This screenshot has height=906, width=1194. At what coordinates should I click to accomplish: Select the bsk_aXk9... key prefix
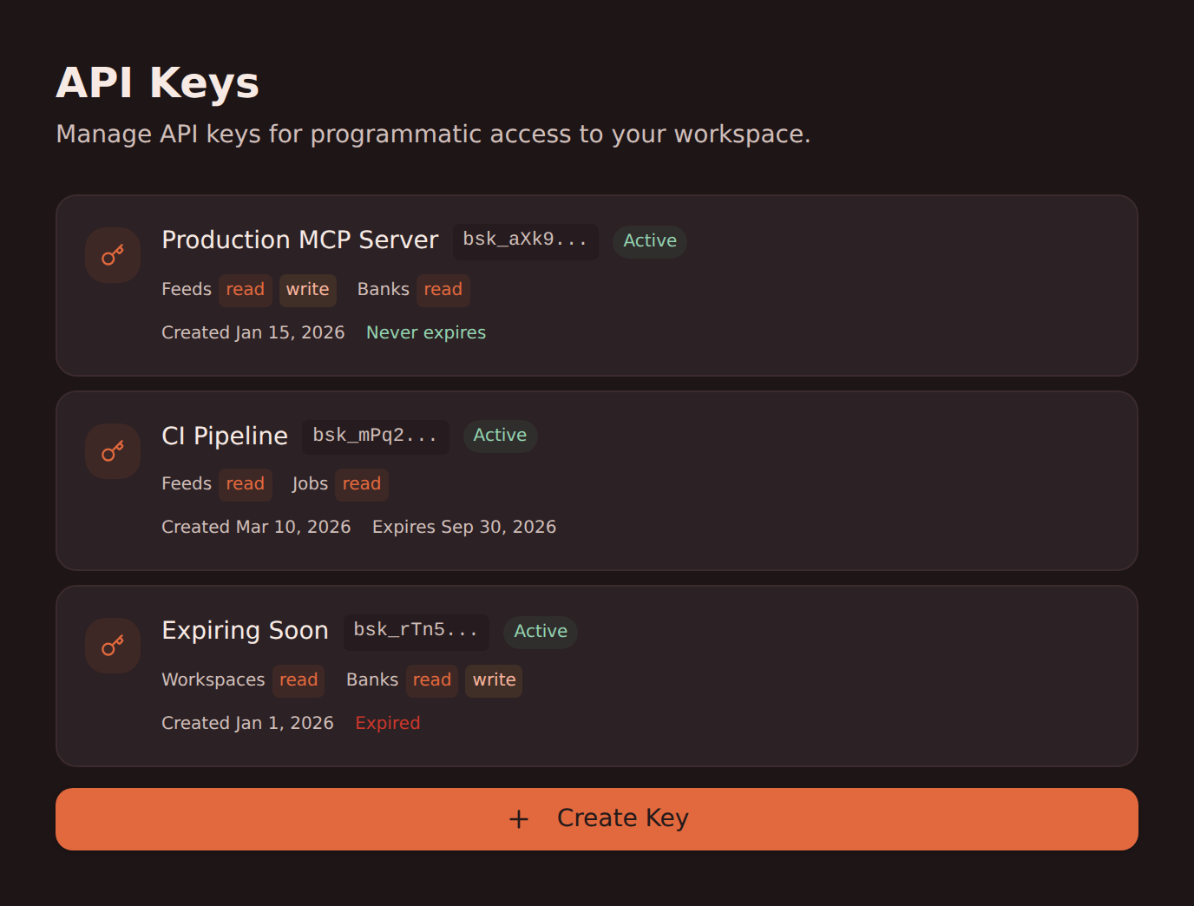pos(526,240)
